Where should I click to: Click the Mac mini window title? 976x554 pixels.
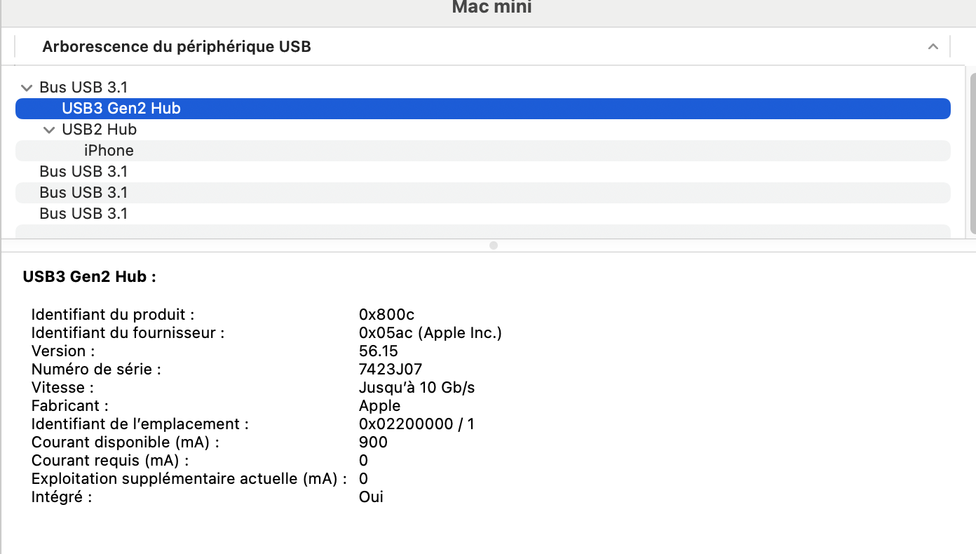[x=492, y=8]
